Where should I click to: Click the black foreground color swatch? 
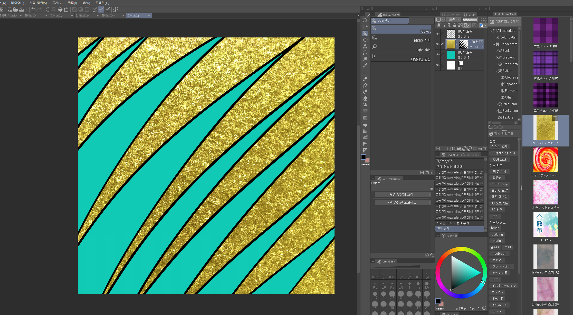tap(363, 157)
